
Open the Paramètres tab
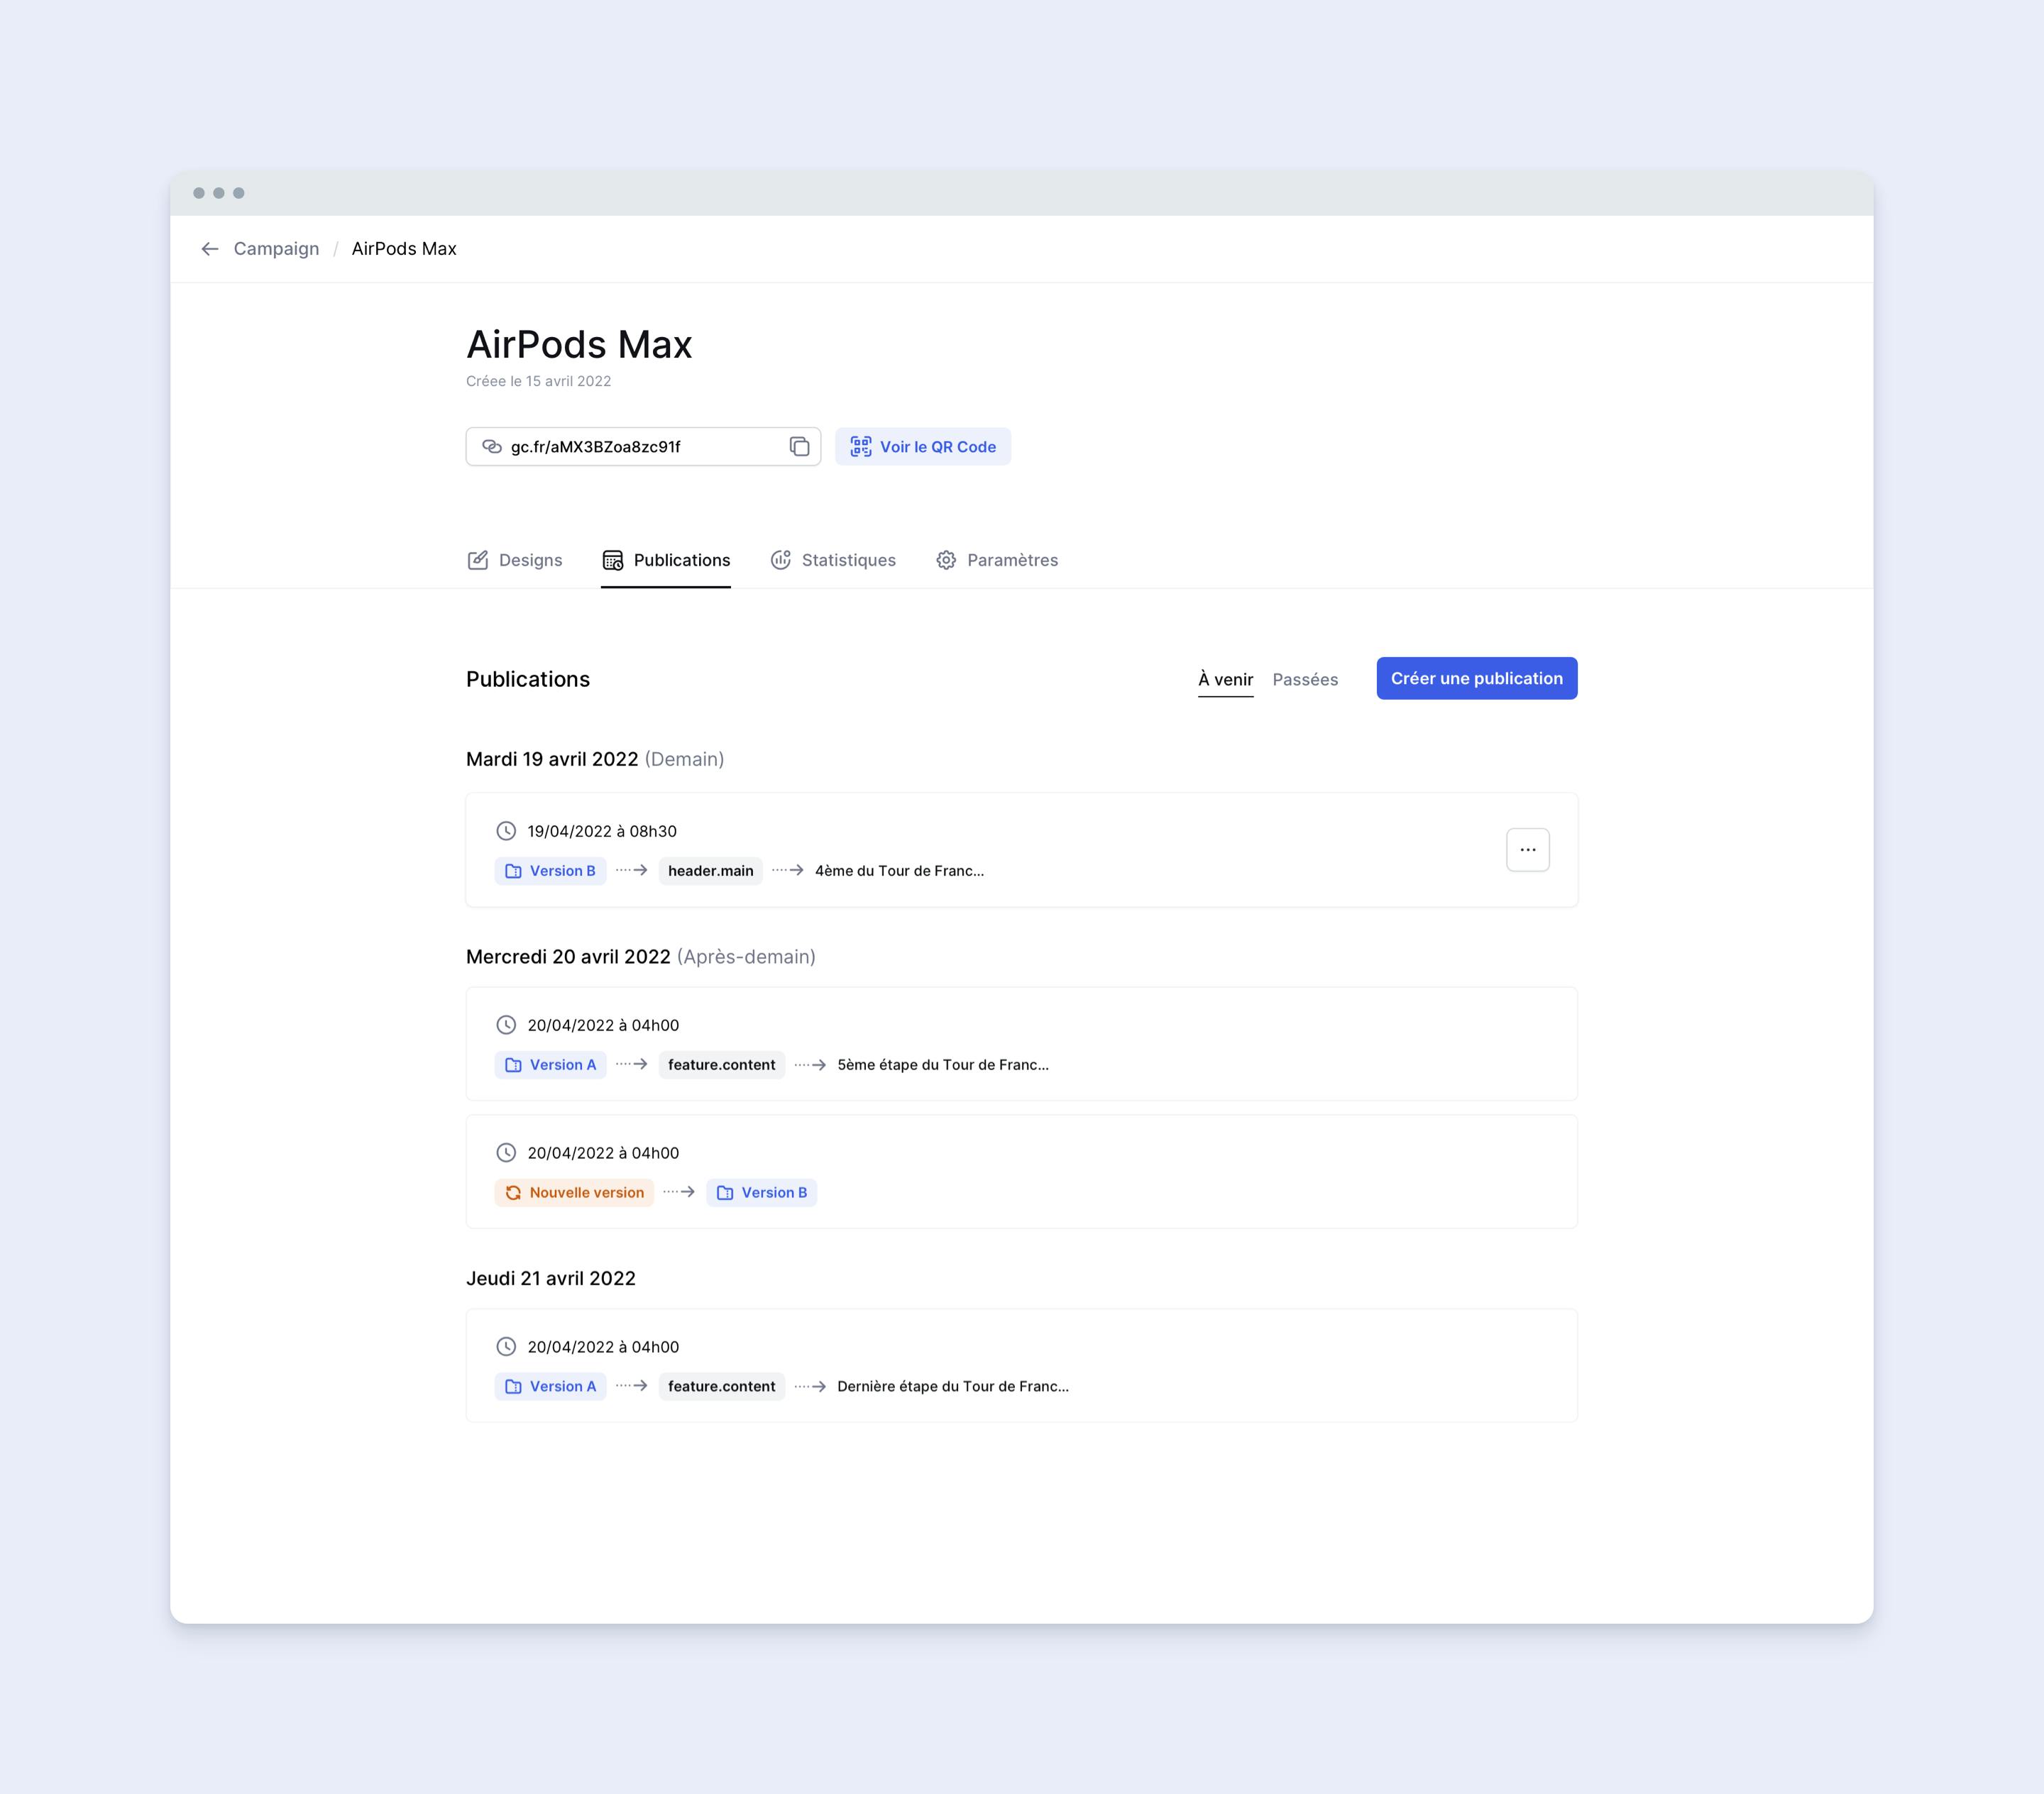pos(997,560)
